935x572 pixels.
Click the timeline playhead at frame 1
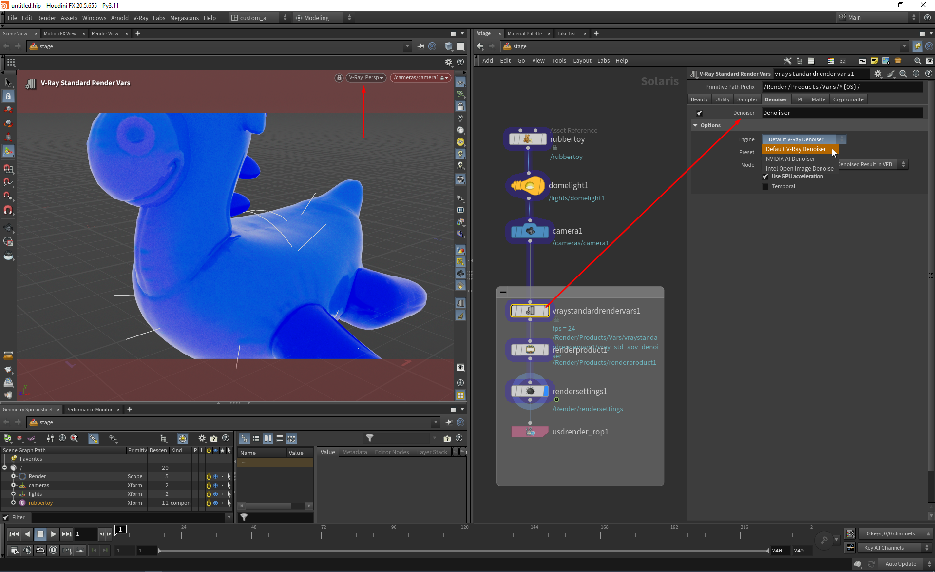pyautogui.click(x=120, y=530)
